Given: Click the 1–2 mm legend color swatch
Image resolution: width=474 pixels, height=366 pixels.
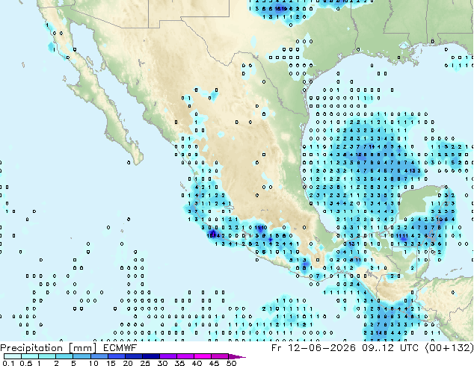Looking at the screenshot, I should pyautogui.click(x=47, y=356).
